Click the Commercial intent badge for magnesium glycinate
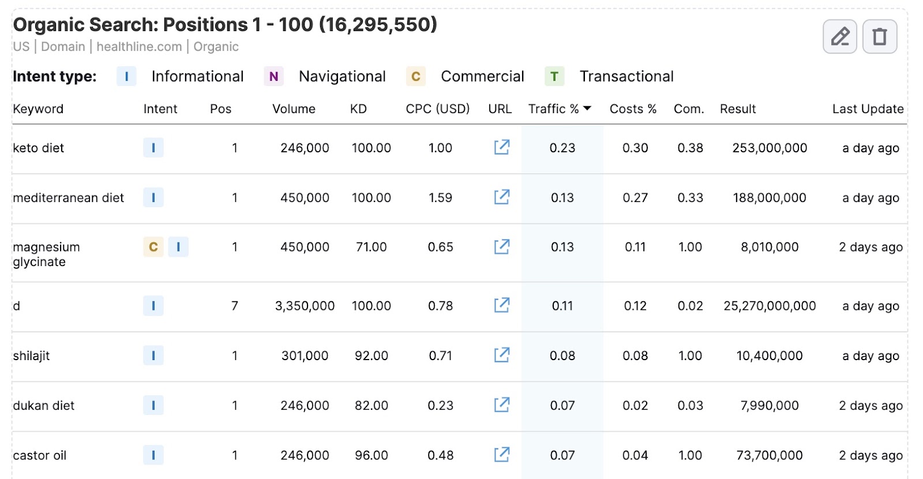The image size is (923, 479). (x=153, y=247)
